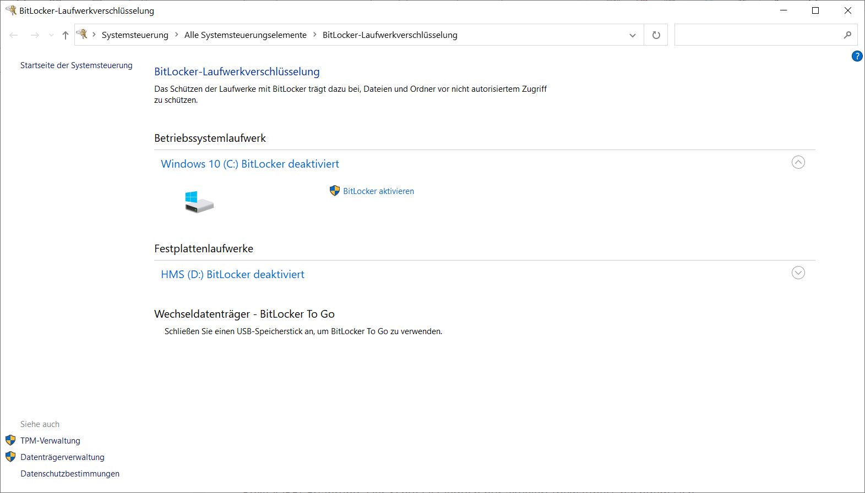Click the blue help question mark icon

(x=857, y=56)
